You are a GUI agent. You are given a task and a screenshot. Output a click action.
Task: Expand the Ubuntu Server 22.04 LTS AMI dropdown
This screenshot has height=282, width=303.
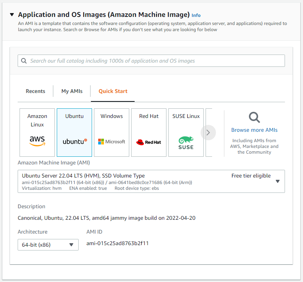point(278,181)
